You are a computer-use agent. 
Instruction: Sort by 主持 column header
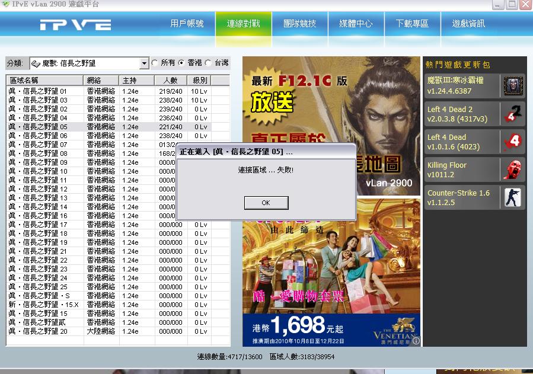tap(137, 81)
